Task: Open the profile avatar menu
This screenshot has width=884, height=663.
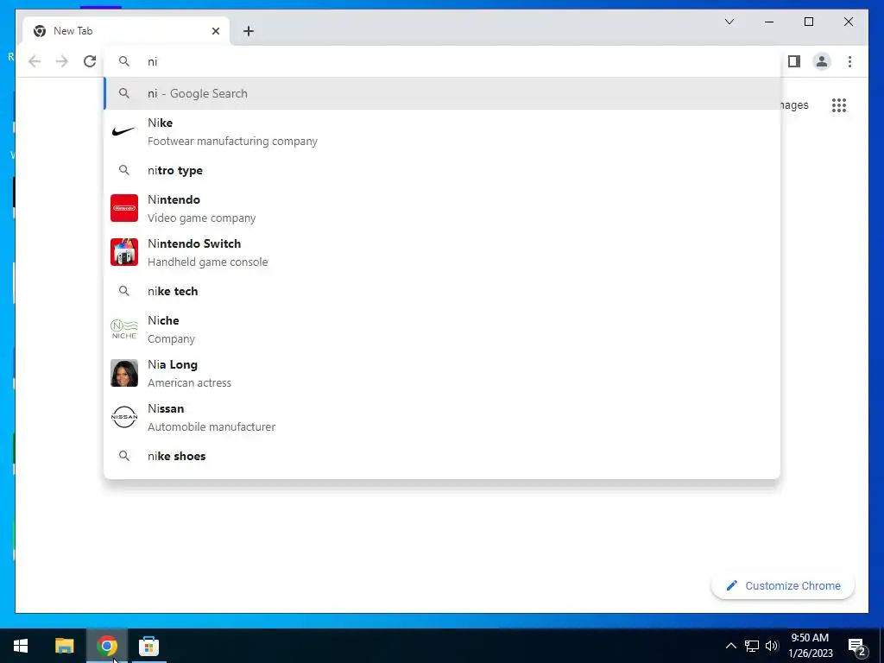Action: click(x=822, y=61)
